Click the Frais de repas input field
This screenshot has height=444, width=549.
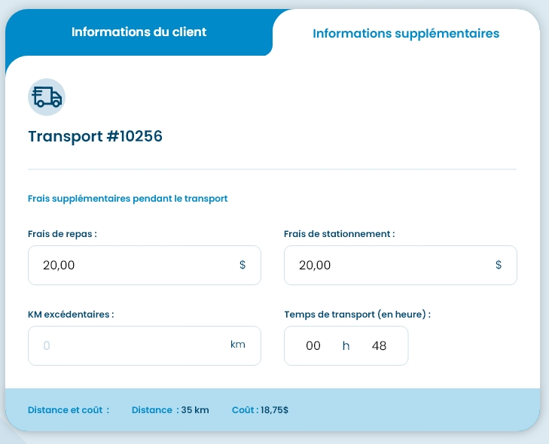point(132,265)
